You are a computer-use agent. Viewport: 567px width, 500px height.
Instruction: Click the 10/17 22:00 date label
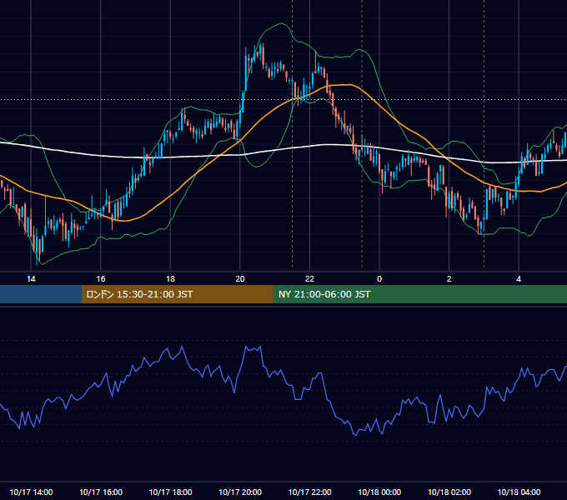309,492
